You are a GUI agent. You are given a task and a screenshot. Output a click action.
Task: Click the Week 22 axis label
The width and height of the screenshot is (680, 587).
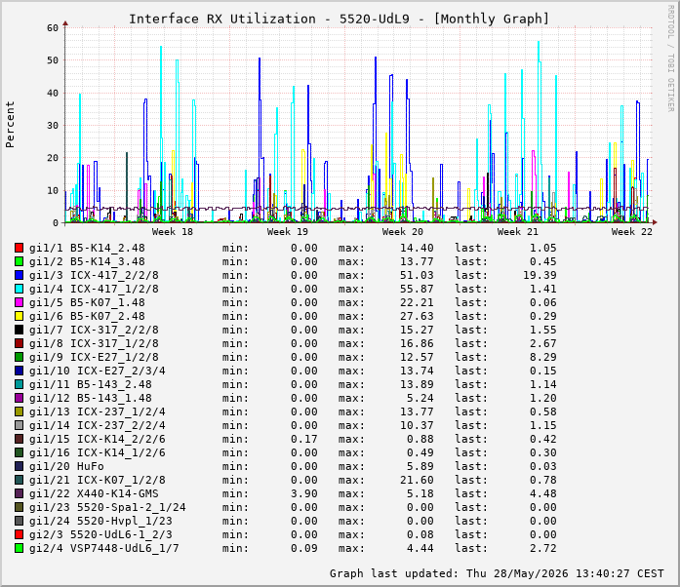tap(632, 232)
